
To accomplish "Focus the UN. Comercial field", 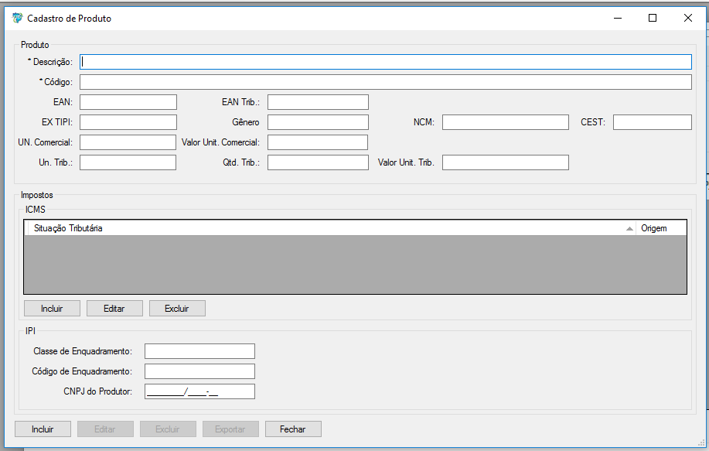I will [128, 142].
